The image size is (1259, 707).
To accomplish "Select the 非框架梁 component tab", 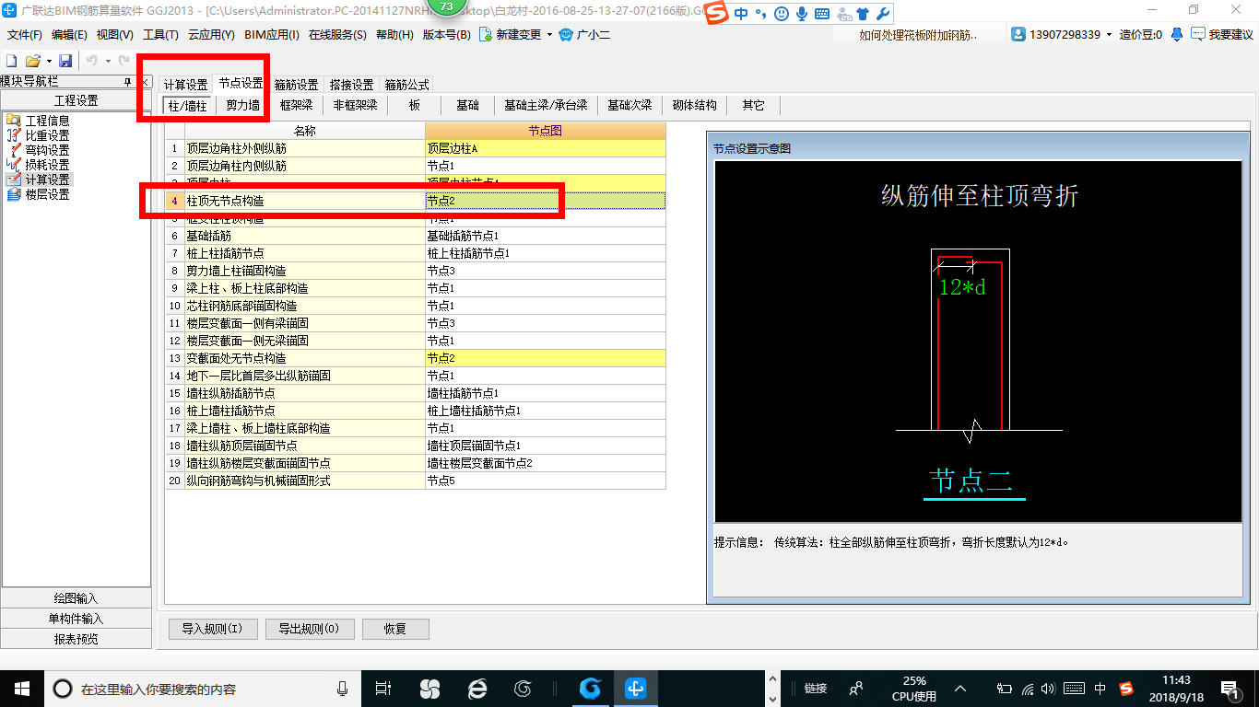I will tap(355, 106).
